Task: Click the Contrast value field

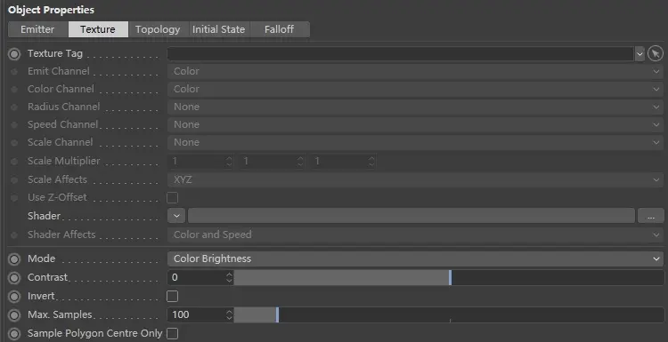Action: click(197, 278)
